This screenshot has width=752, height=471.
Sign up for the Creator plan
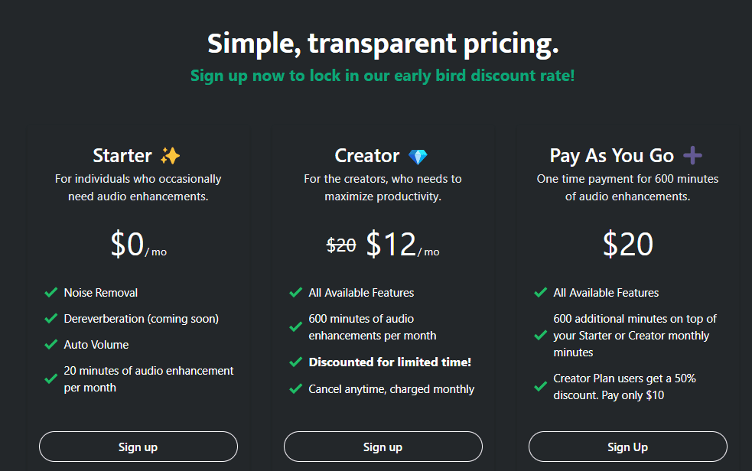coord(383,447)
